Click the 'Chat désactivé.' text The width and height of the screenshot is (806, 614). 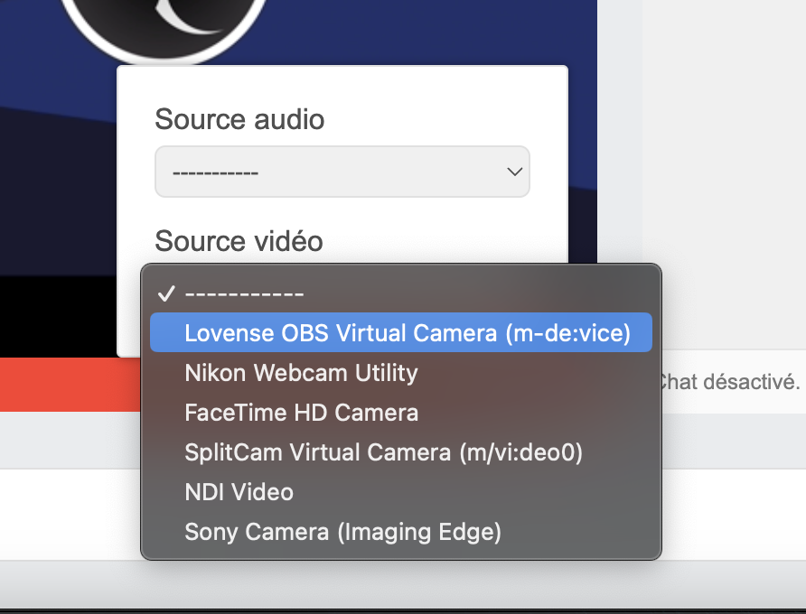click(x=730, y=381)
